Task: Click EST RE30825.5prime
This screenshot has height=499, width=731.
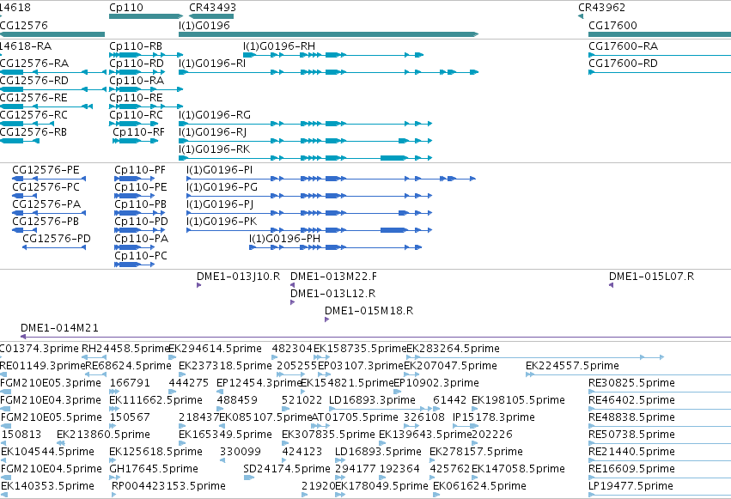Action: click(x=660, y=392)
